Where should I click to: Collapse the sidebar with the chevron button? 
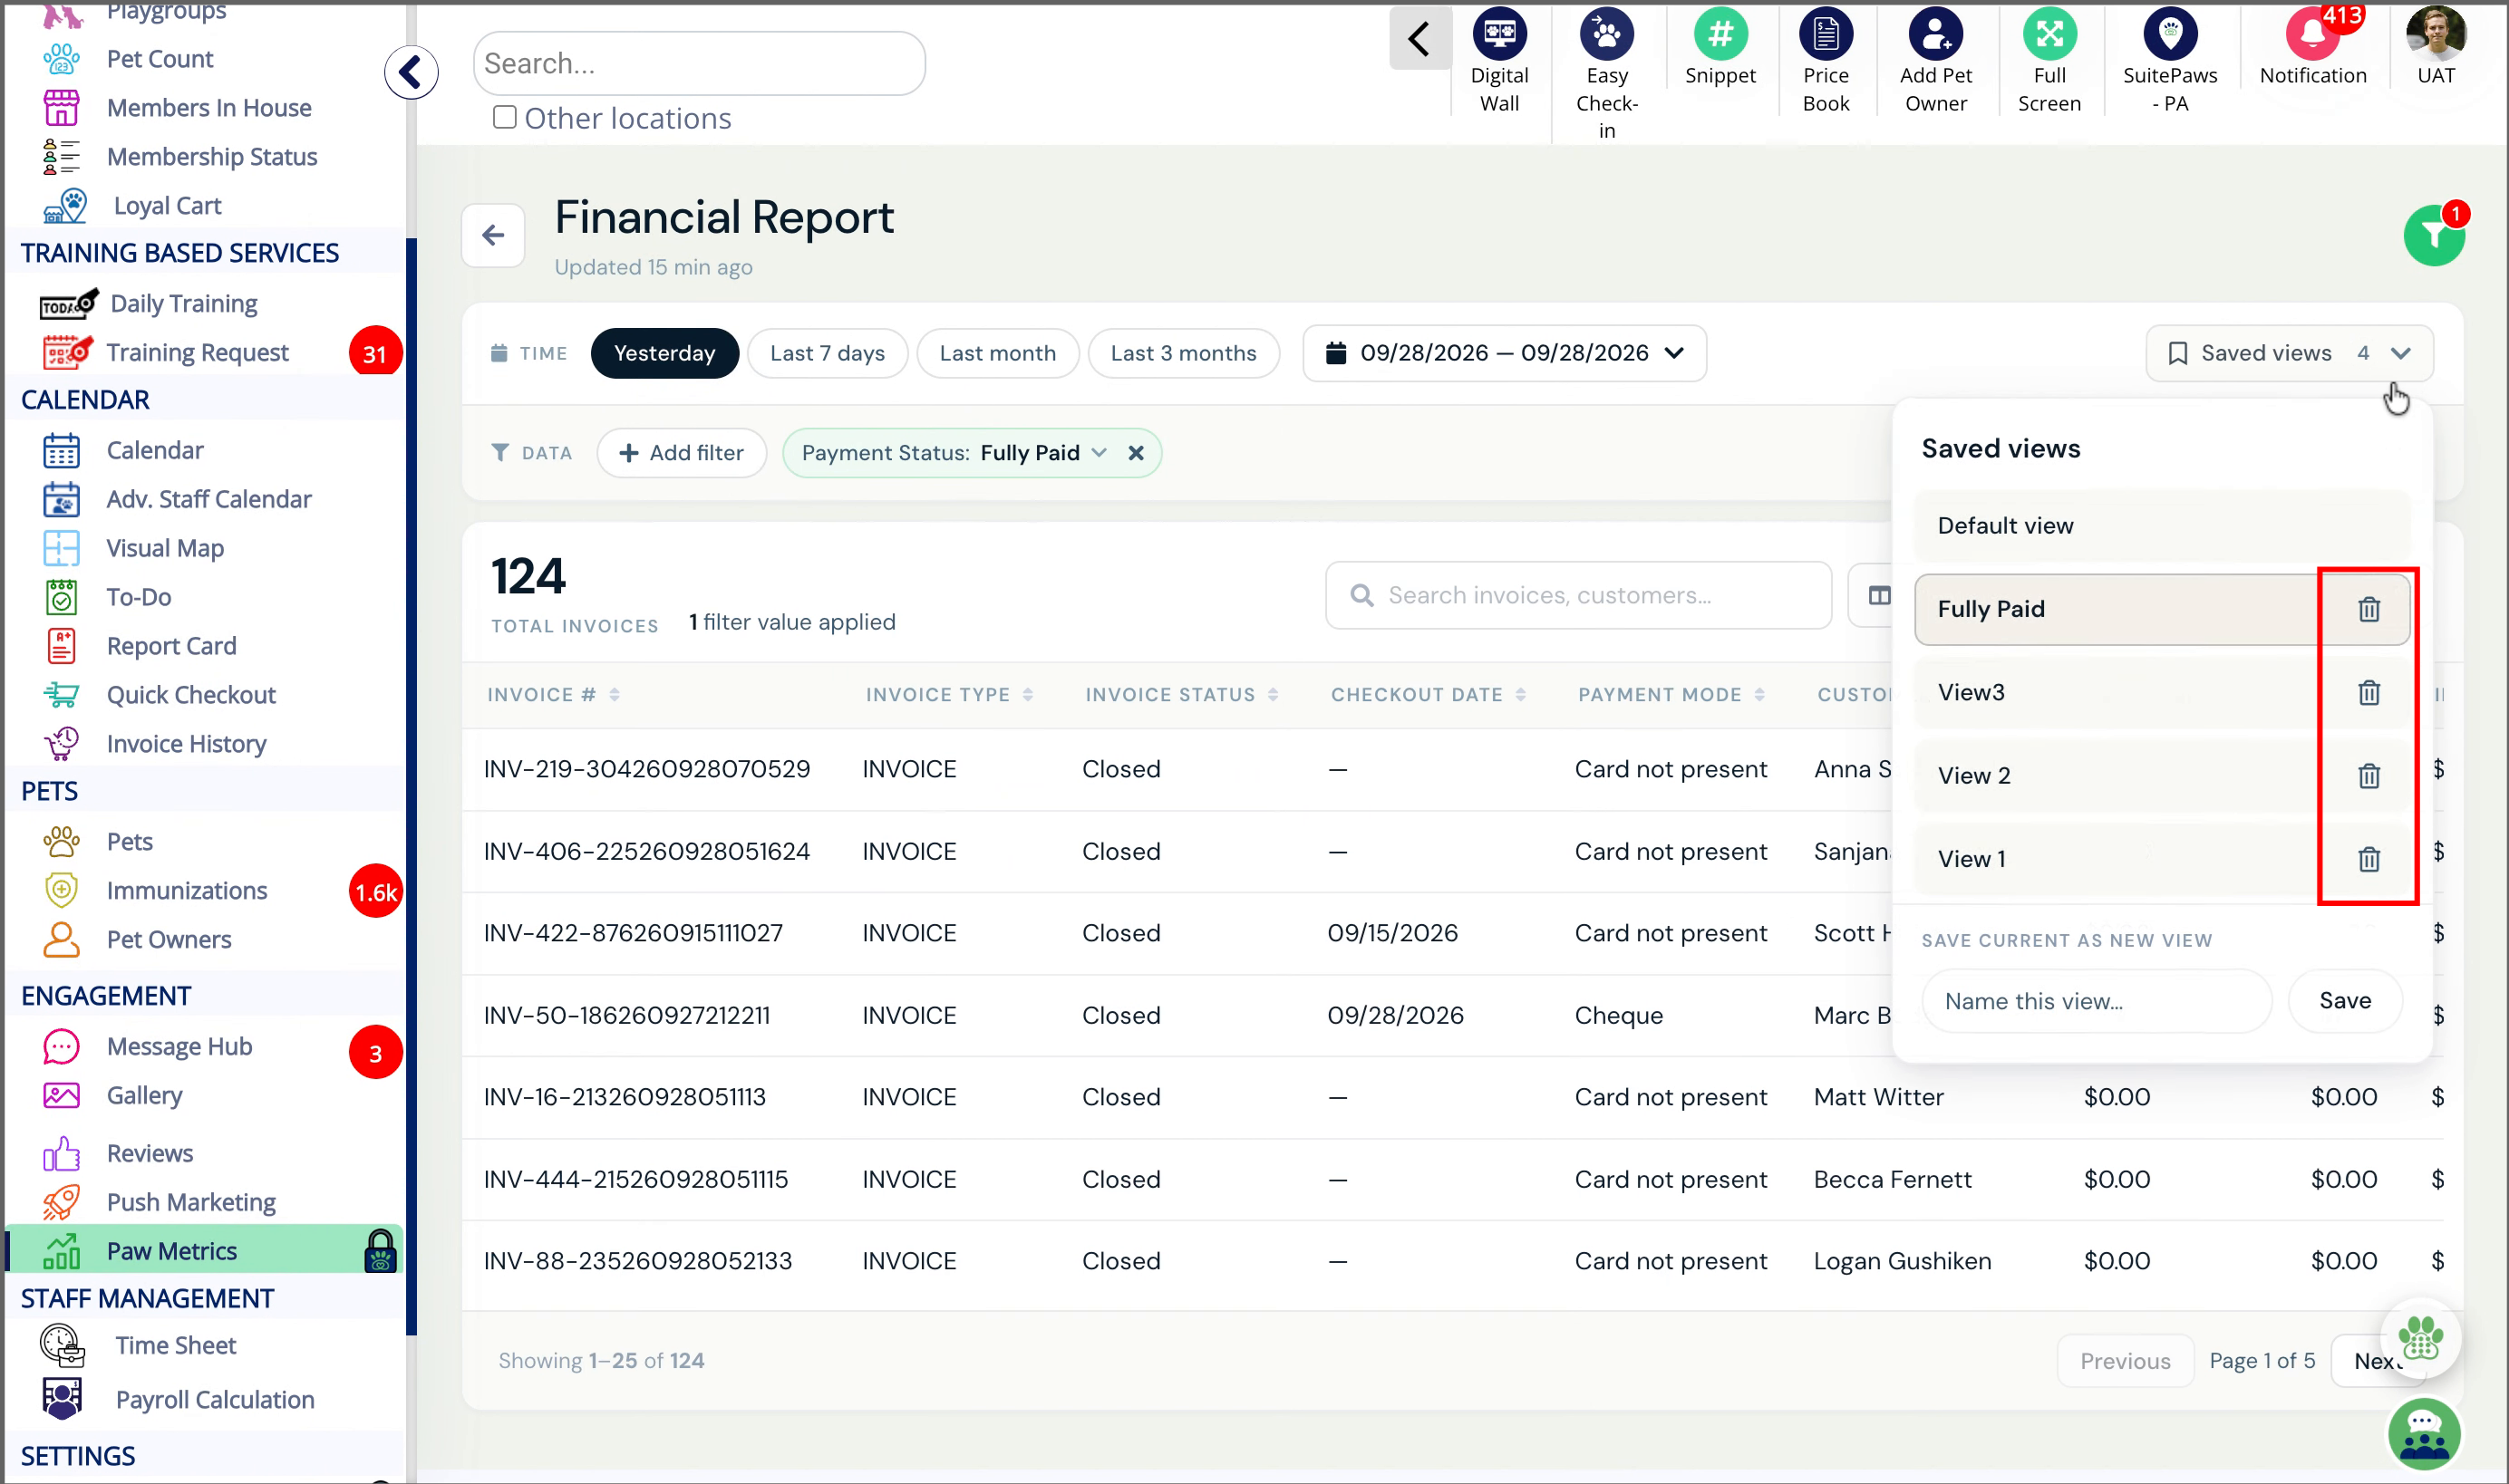411,72
